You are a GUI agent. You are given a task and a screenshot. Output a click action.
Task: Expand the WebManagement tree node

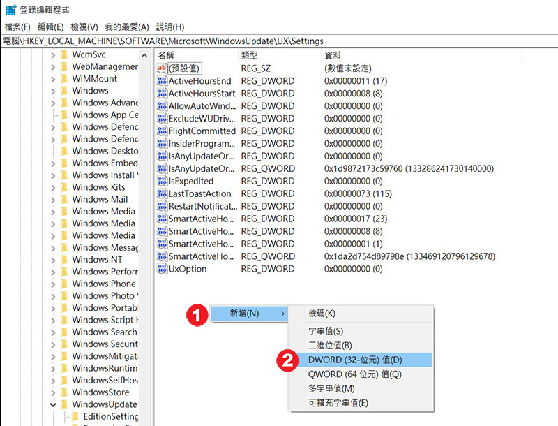53,67
